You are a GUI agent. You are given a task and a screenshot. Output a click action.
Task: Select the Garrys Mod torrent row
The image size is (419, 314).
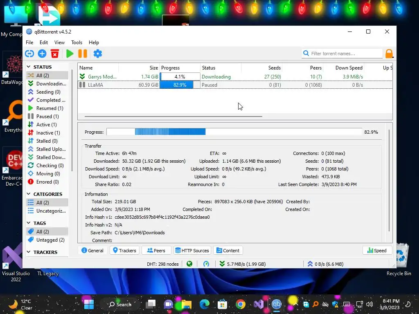tap(235, 76)
